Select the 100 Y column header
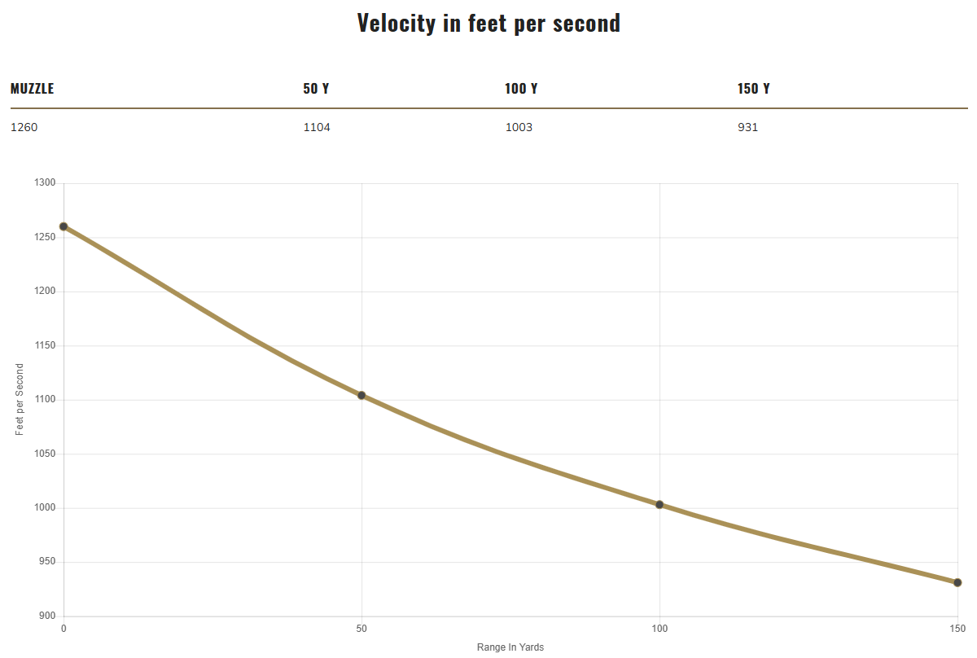 pyautogui.click(x=521, y=89)
